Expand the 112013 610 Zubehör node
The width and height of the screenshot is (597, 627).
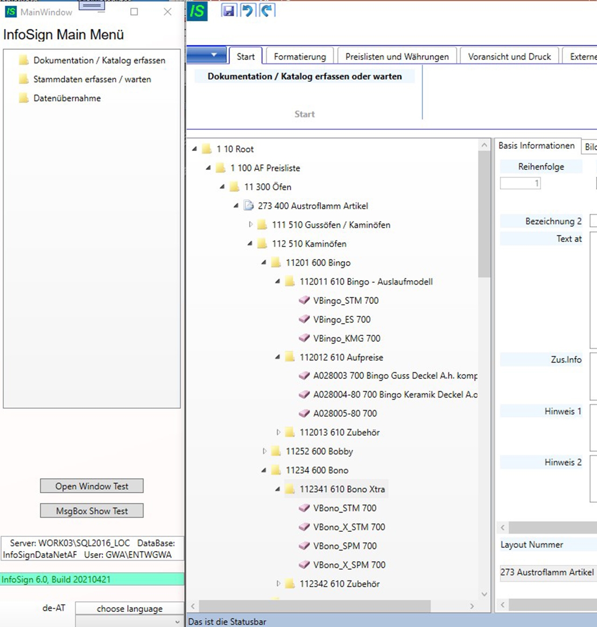coord(278,432)
